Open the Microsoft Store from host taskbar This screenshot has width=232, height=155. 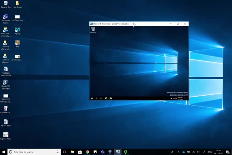(x=80, y=152)
